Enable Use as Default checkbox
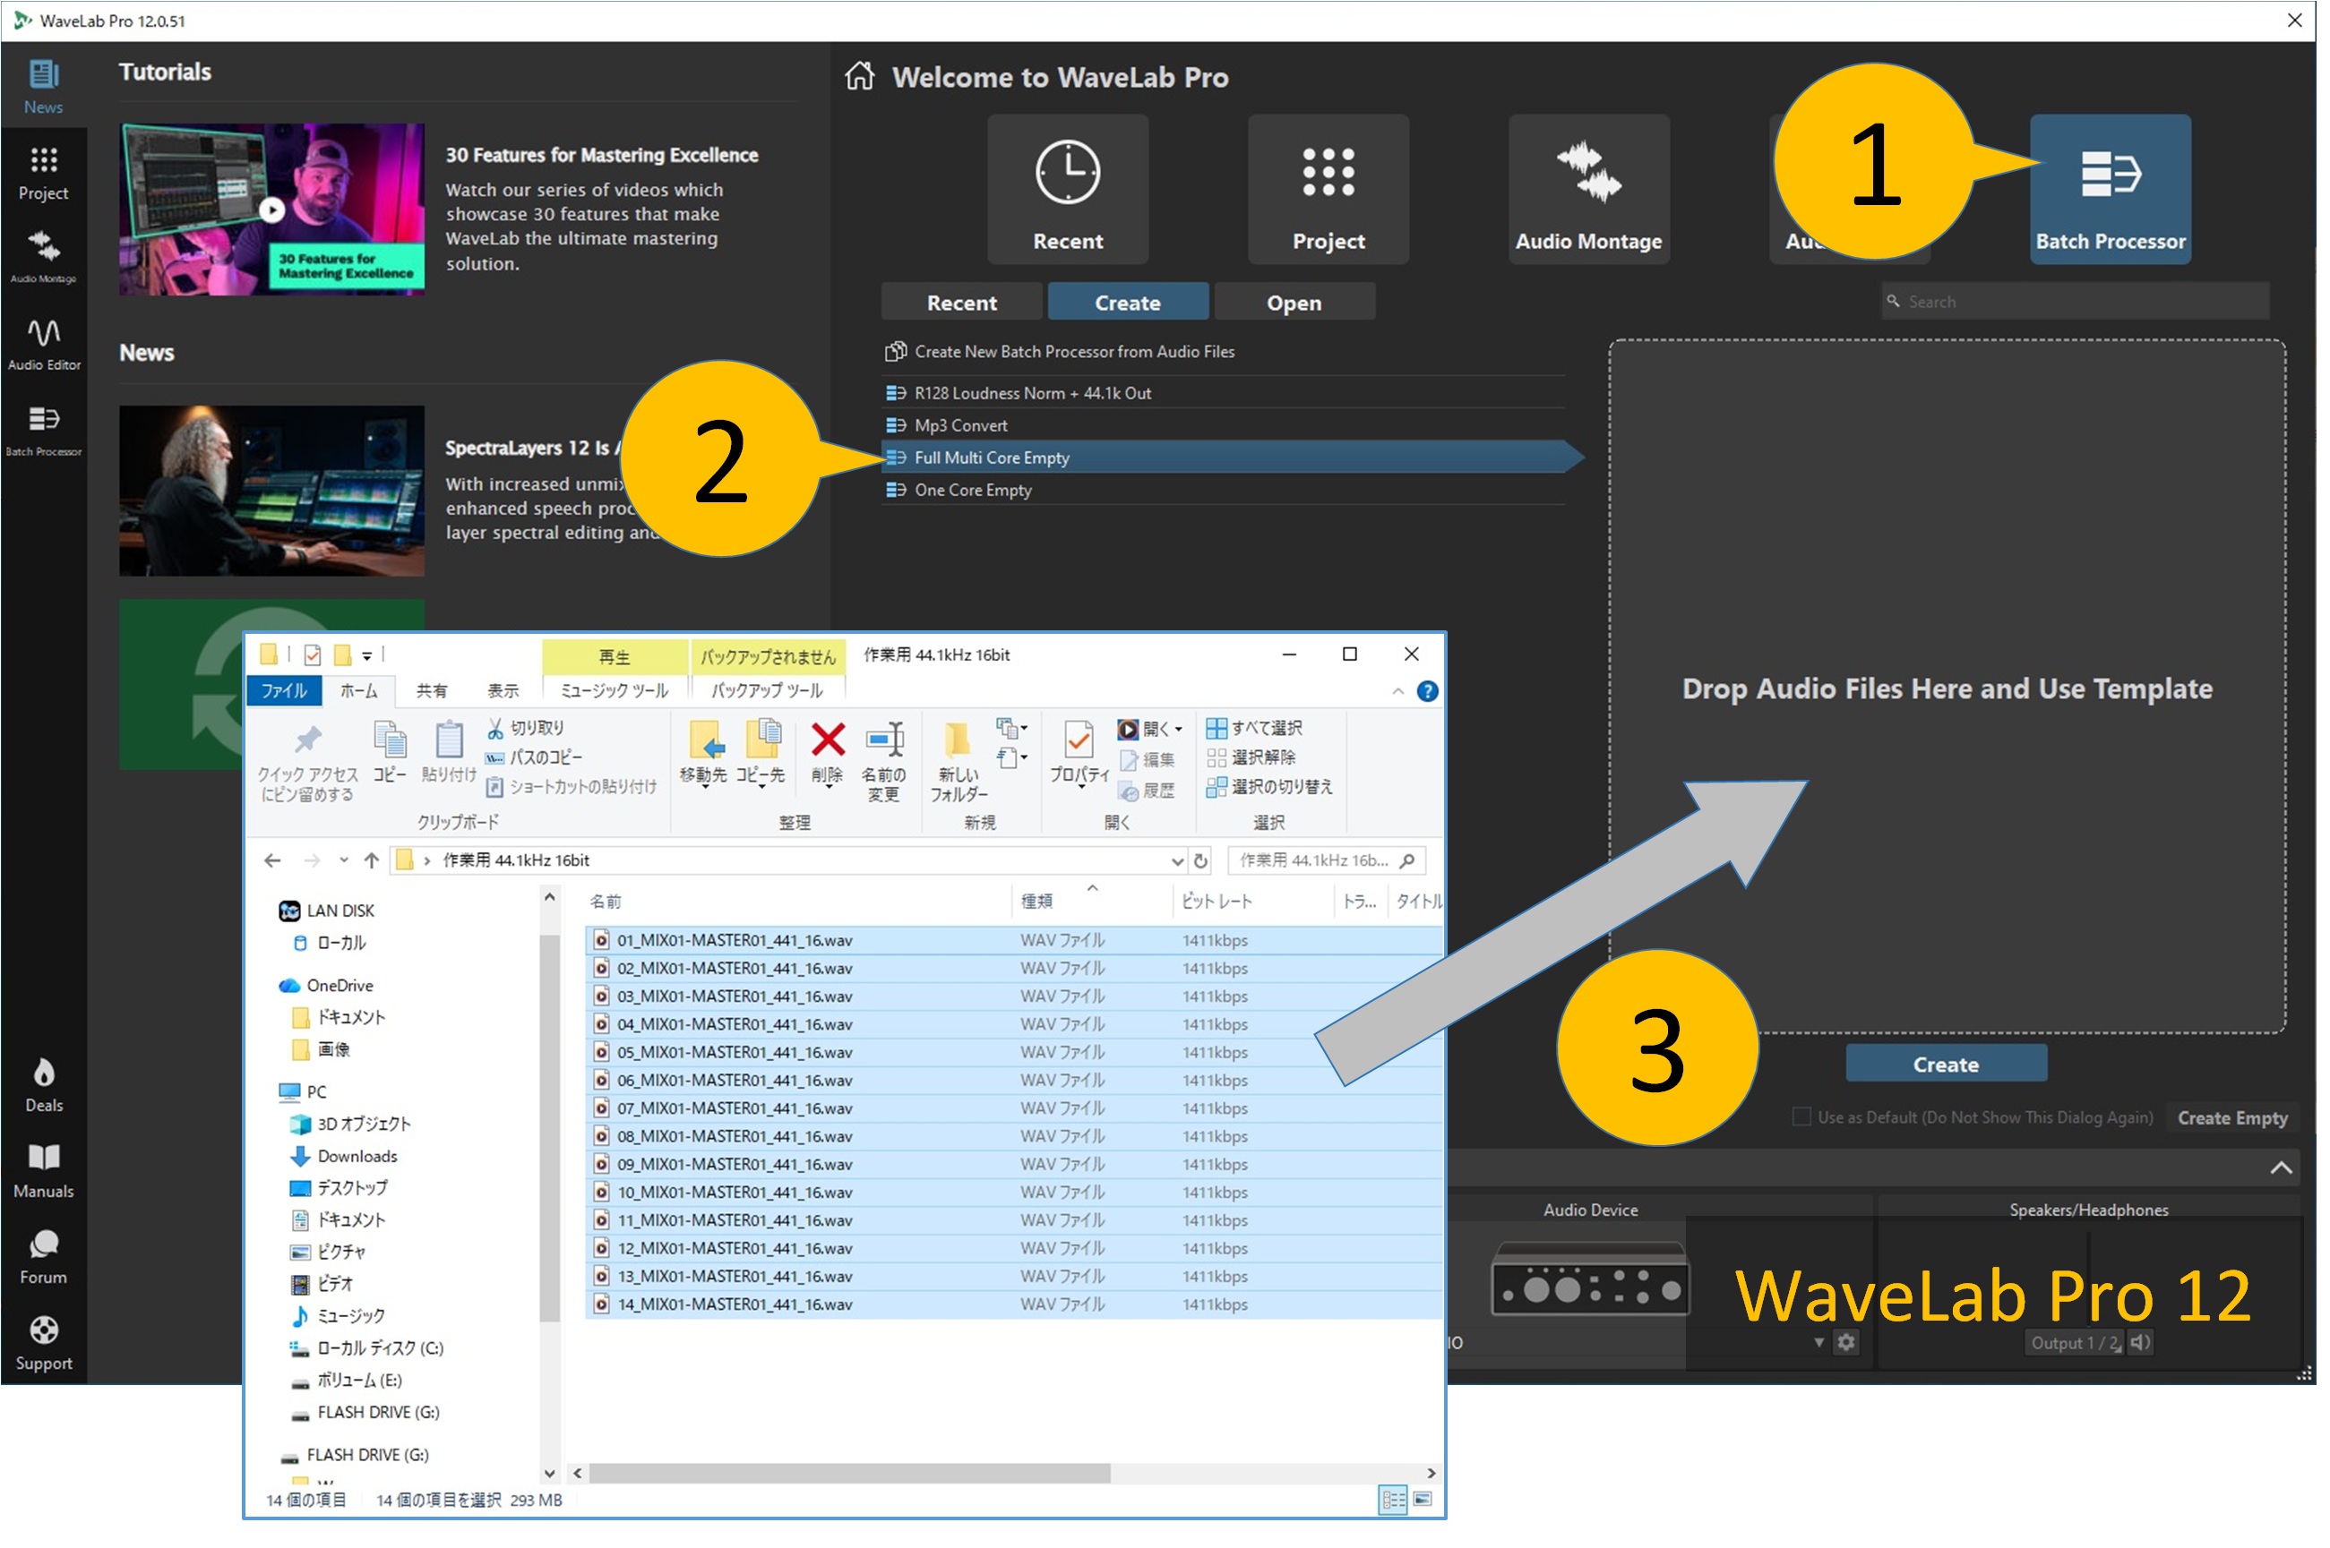 pos(1801,1116)
